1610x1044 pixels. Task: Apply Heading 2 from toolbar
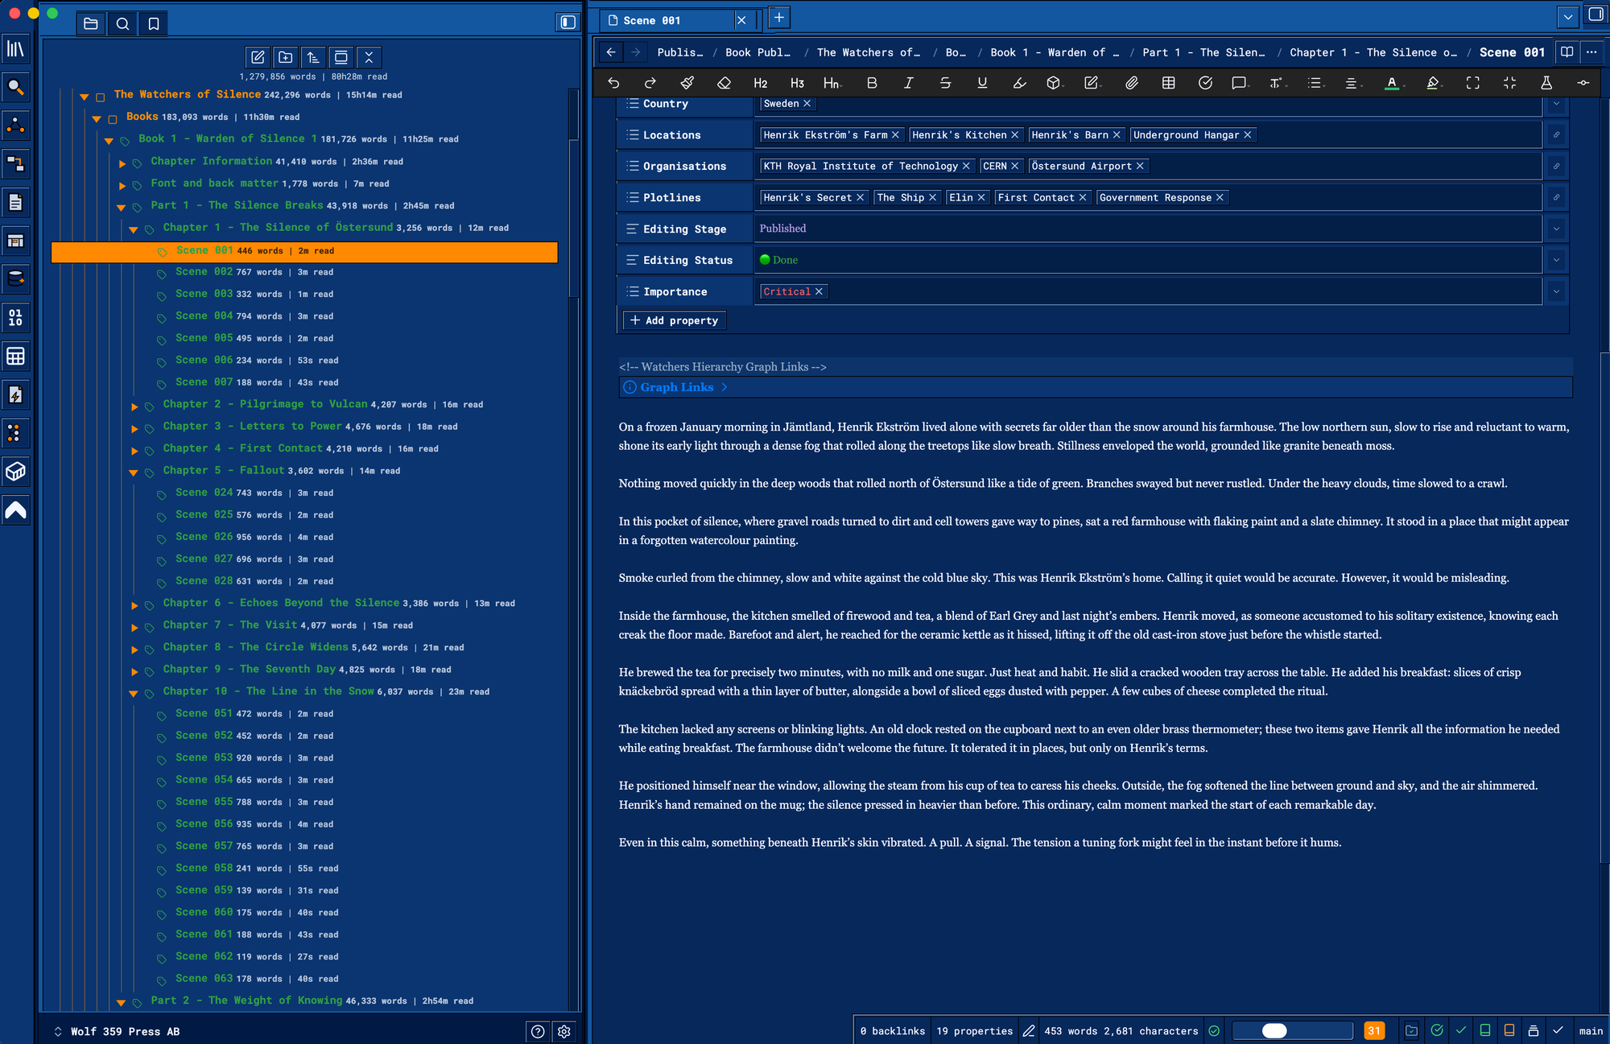point(760,83)
